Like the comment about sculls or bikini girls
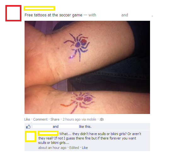Image resolution: width=174 pixels, height=153 pixels. point(85,148)
